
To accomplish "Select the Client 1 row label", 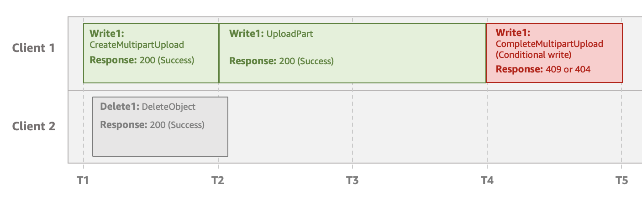I will 33,48.
